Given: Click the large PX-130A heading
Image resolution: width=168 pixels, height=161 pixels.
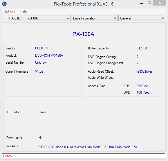Looking at the screenshot, I should (x=83, y=34).
